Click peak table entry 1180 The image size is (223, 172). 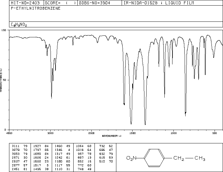58,161
